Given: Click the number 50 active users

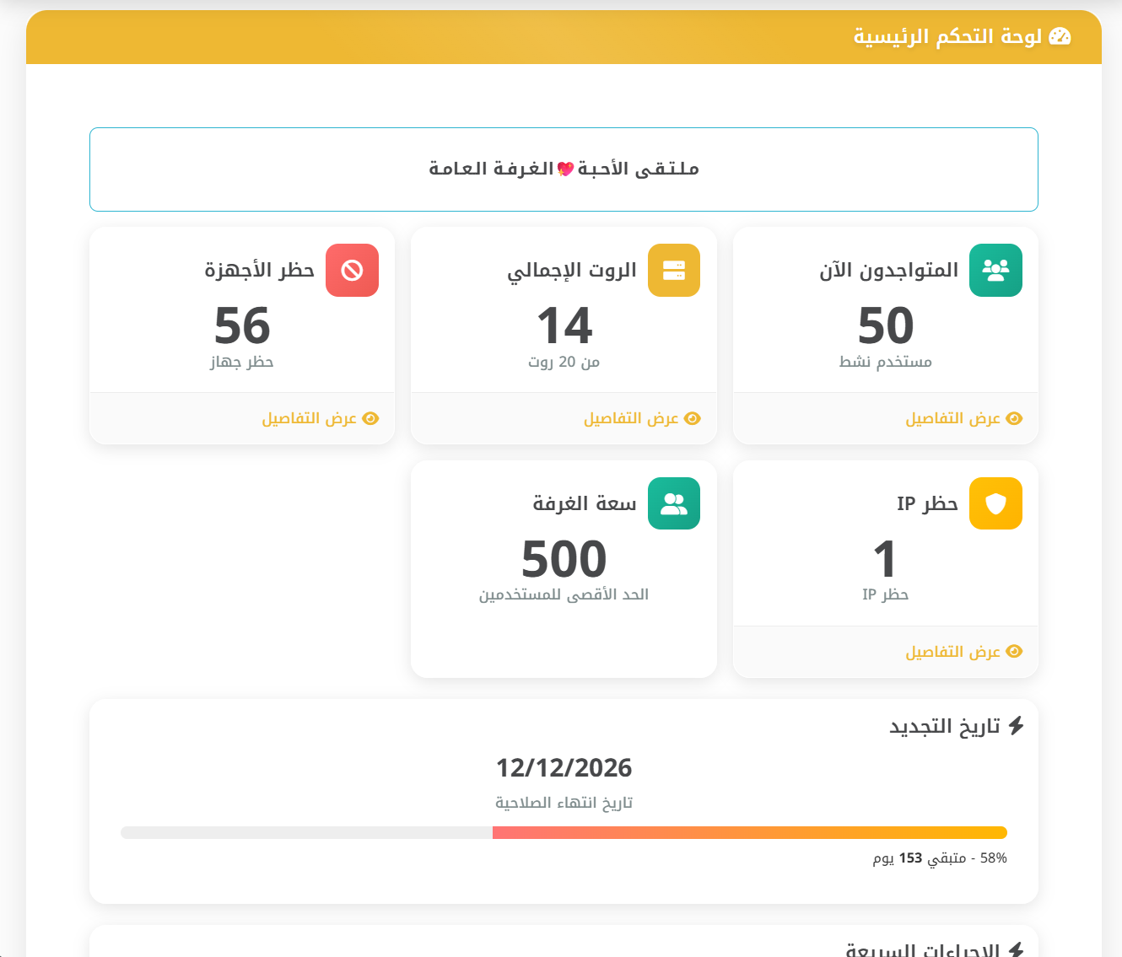Looking at the screenshot, I should pos(886,325).
